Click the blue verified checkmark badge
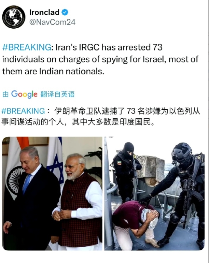The width and height of the screenshot is (209, 263). 65,12
